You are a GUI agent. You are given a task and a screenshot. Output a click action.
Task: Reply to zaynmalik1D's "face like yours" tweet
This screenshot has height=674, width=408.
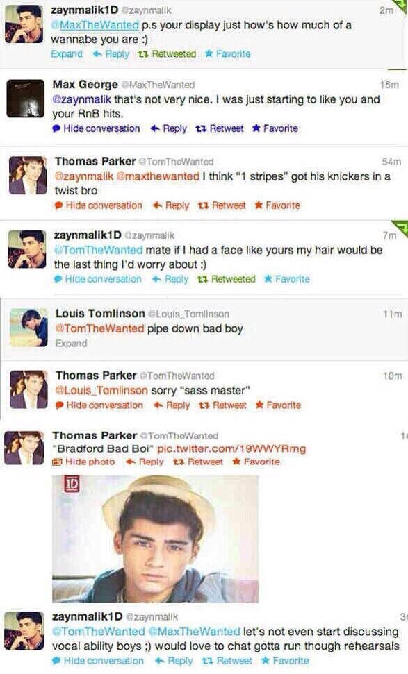coord(170,279)
